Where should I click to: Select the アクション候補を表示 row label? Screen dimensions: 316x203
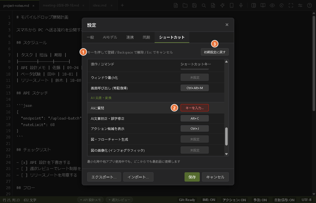tap(107, 129)
